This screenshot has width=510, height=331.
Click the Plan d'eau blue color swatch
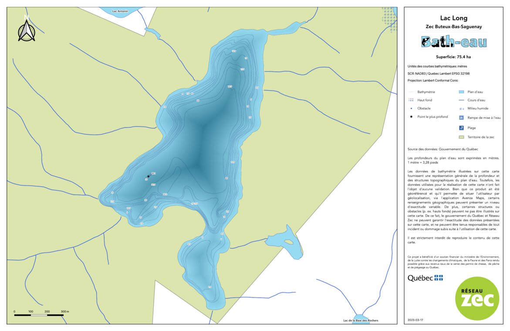460,92
